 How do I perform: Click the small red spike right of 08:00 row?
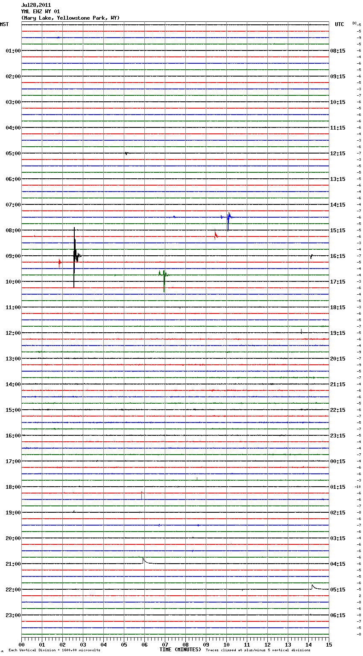point(215,235)
